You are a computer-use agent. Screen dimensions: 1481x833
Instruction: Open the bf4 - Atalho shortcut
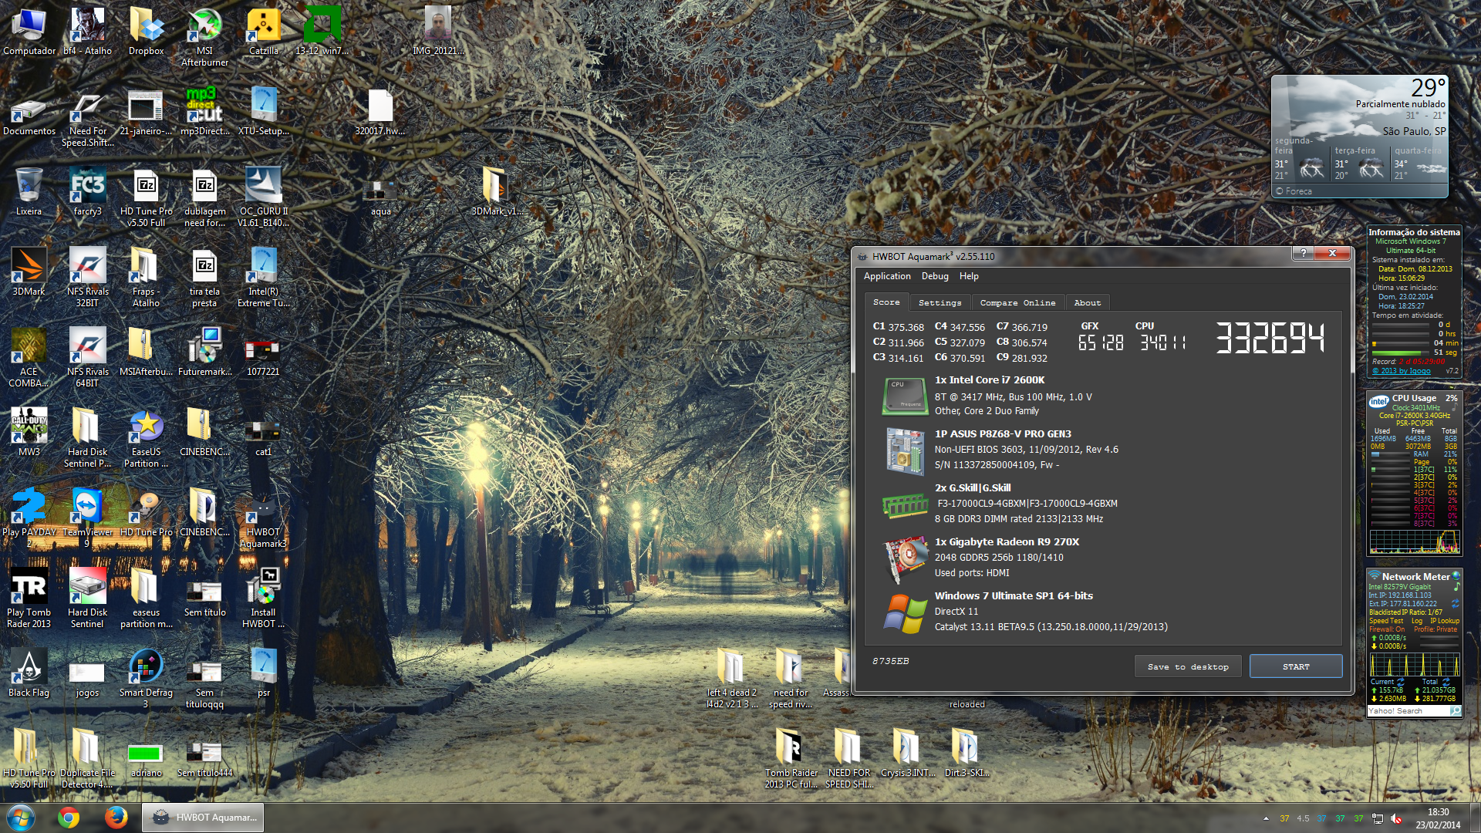pyautogui.click(x=87, y=32)
